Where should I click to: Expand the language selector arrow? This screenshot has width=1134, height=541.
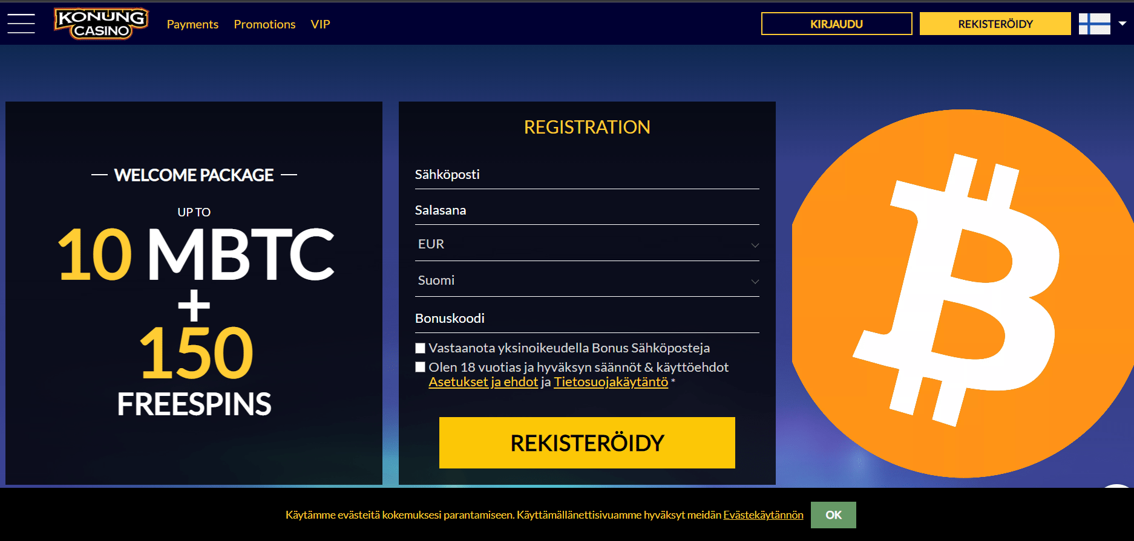pyautogui.click(x=1123, y=24)
